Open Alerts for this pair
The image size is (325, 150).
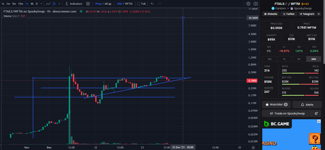tap(307, 104)
